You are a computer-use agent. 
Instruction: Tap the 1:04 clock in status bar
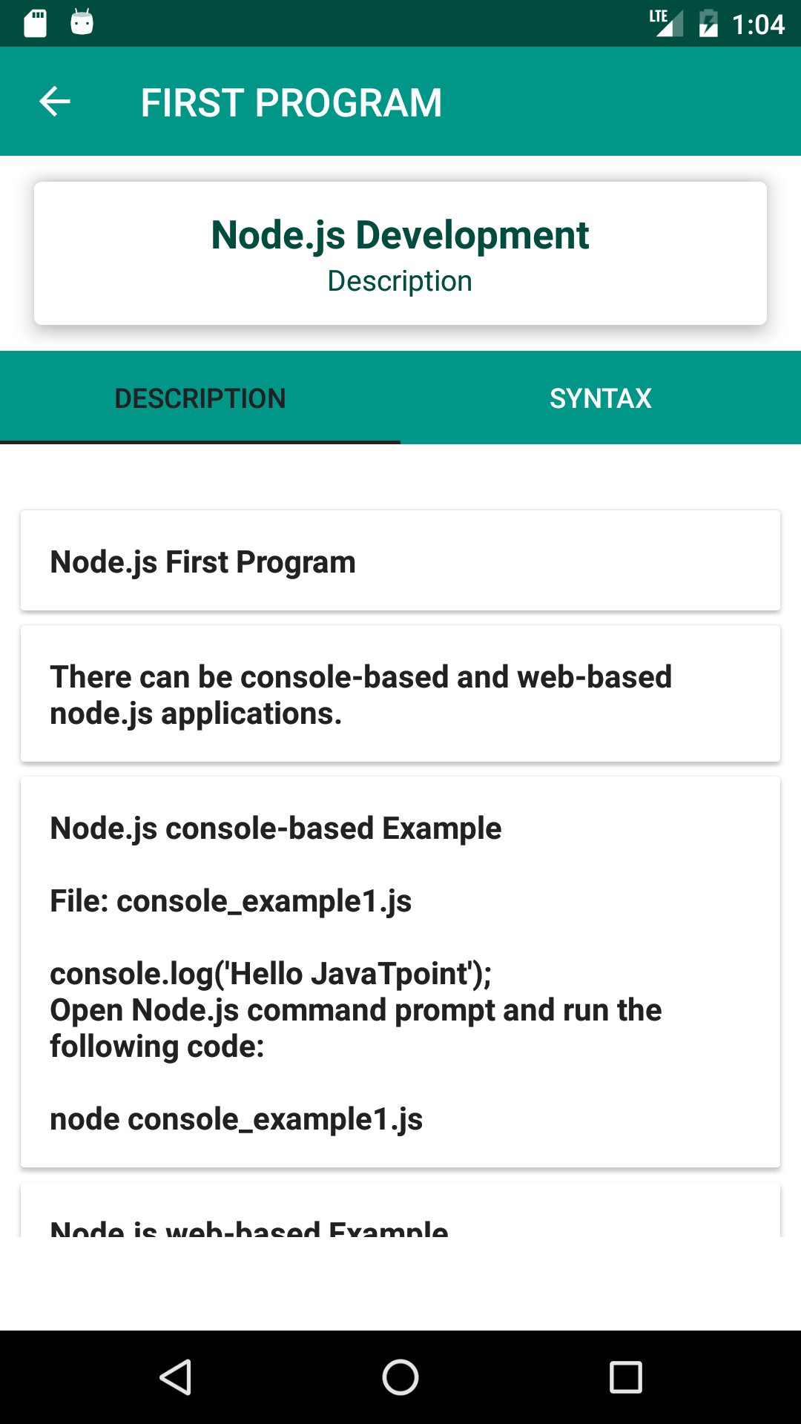tap(758, 24)
